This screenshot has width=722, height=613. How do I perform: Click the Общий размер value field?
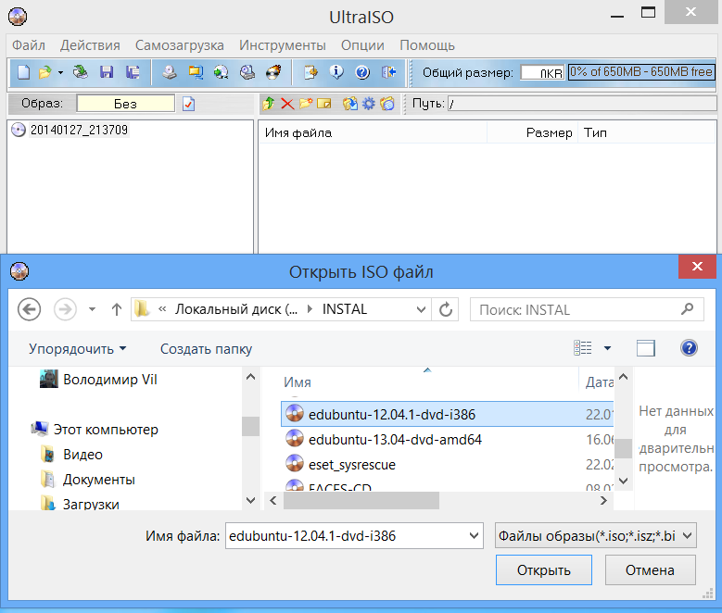(x=542, y=73)
